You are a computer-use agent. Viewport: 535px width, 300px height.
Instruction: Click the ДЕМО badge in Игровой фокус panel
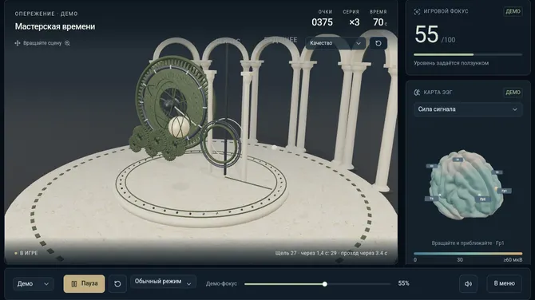(513, 11)
